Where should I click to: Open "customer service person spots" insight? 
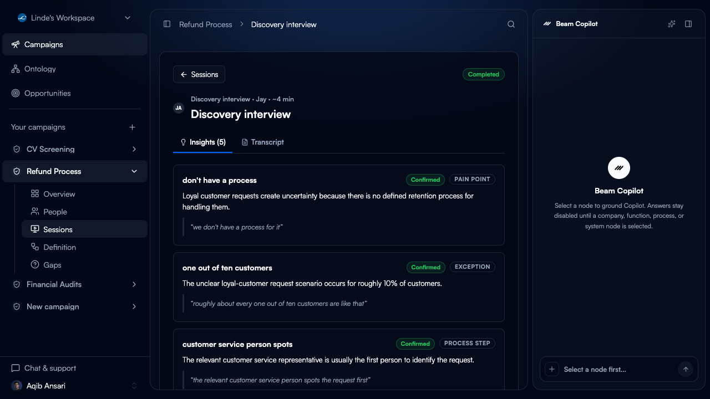pos(339,359)
